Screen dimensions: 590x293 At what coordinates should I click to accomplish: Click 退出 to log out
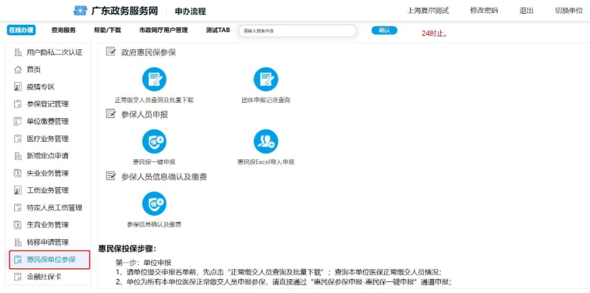(x=526, y=11)
